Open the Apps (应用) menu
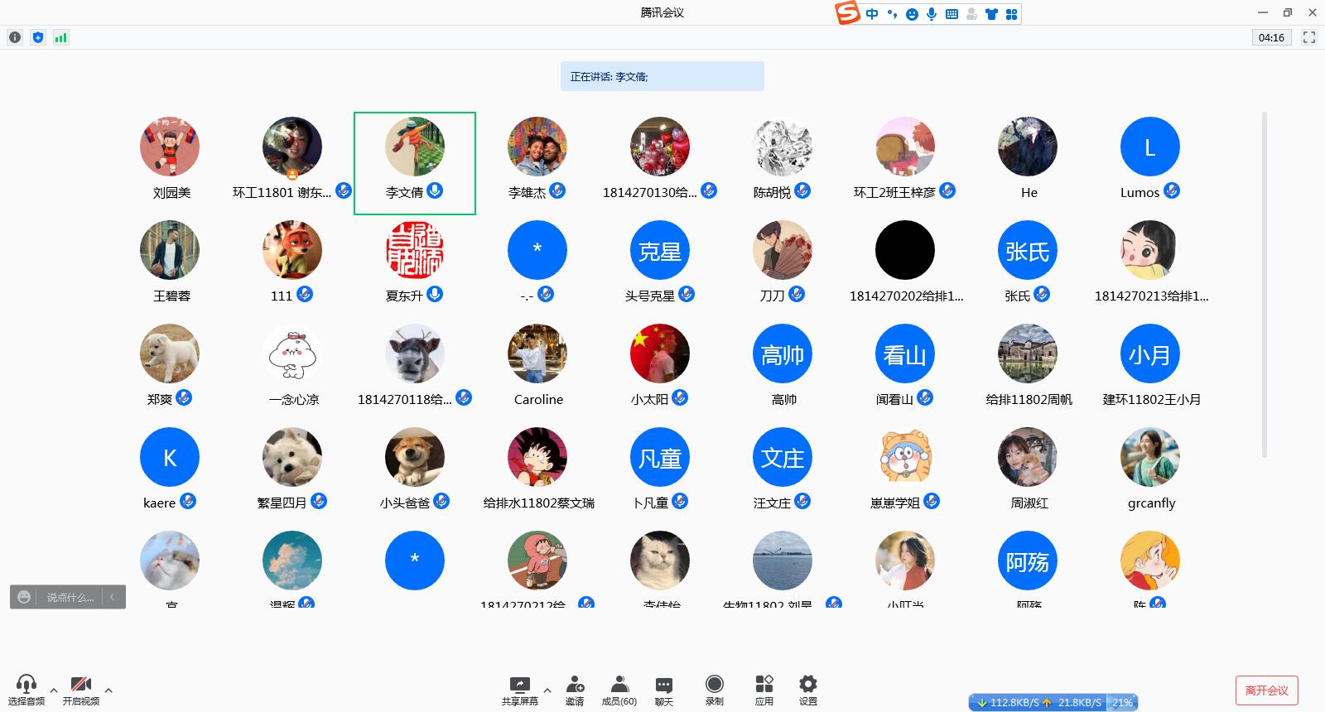This screenshot has width=1325, height=712. pyautogui.click(x=764, y=690)
